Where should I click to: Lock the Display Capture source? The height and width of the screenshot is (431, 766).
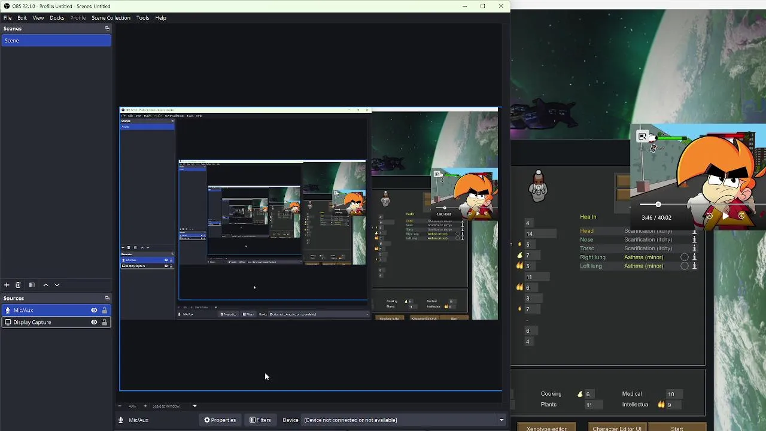click(x=104, y=322)
